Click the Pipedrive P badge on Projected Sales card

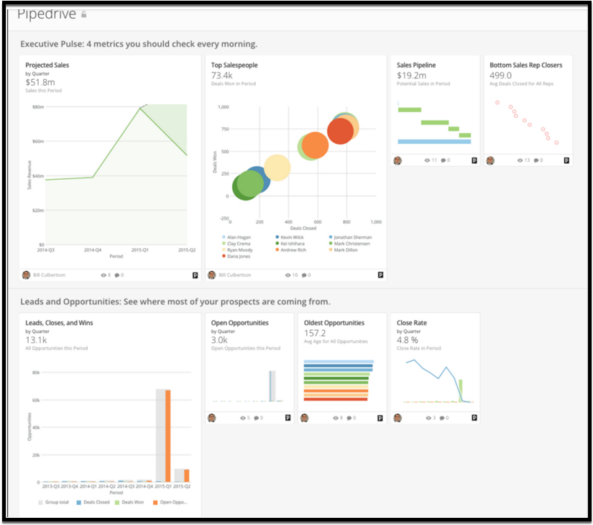pos(195,275)
